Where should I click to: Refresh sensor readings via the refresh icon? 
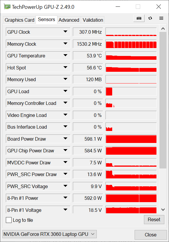coord(150,18)
